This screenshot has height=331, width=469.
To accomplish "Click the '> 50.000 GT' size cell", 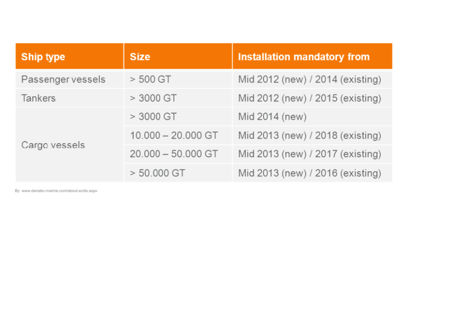I will 157,173.
